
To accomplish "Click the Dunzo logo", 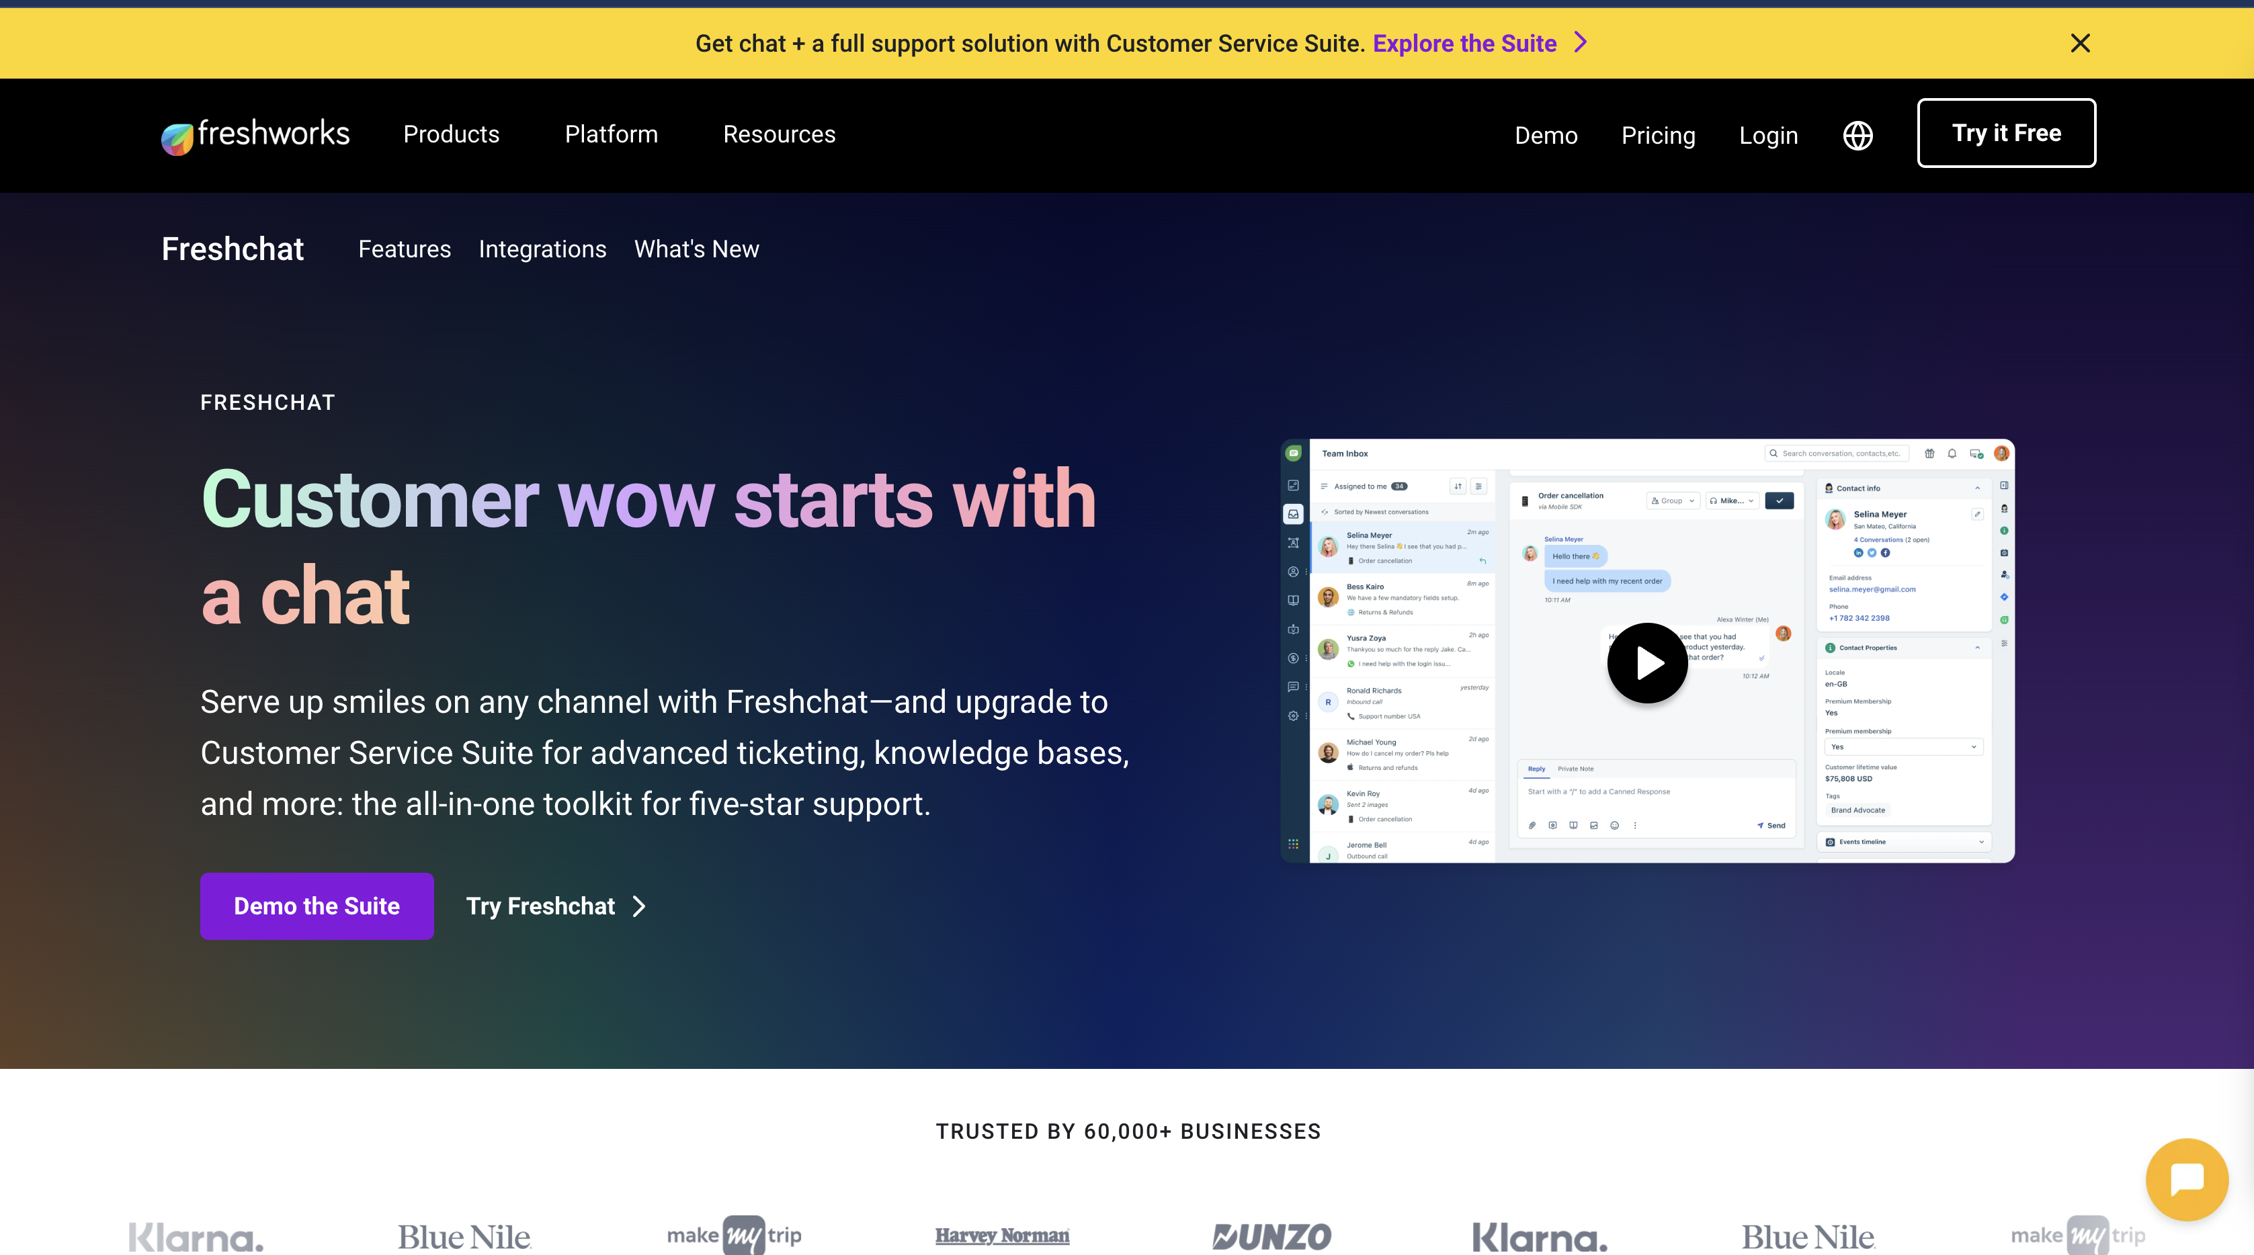I will pos(1271,1236).
